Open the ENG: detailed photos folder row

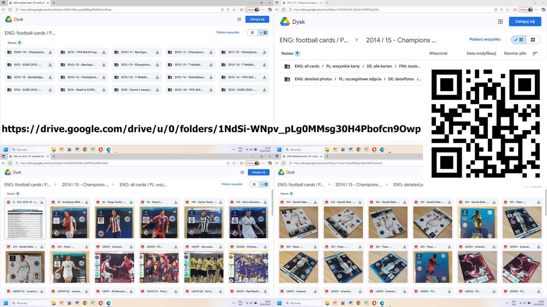click(351, 79)
